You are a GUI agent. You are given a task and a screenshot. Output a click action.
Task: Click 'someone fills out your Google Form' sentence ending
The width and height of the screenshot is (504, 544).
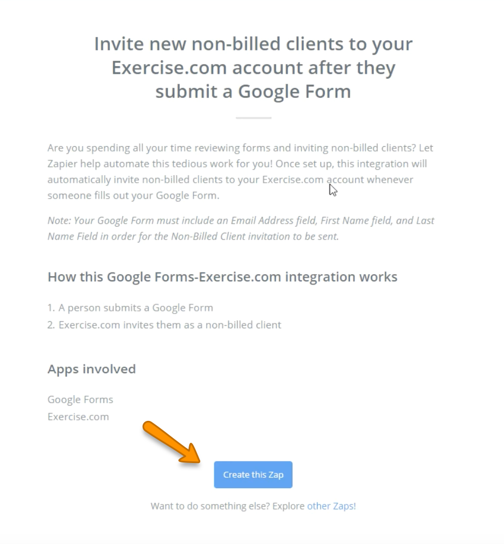(133, 196)
